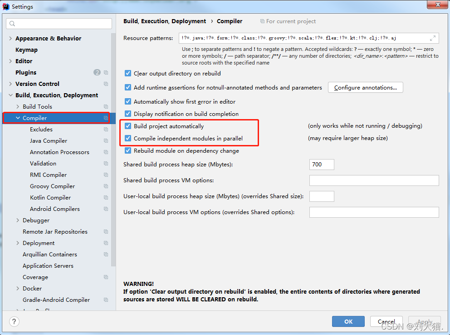Click the Configure annotations button
Image resolution: width=450 pixels, height=335 pixels.
pyautogui.click(x=365, y=88)
